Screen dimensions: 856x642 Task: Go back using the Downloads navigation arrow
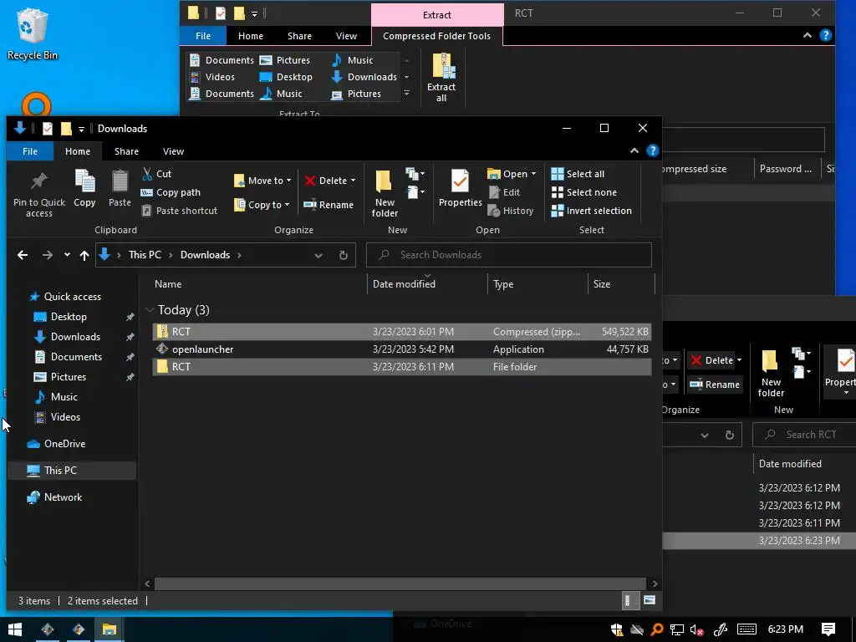coord(23,255)
